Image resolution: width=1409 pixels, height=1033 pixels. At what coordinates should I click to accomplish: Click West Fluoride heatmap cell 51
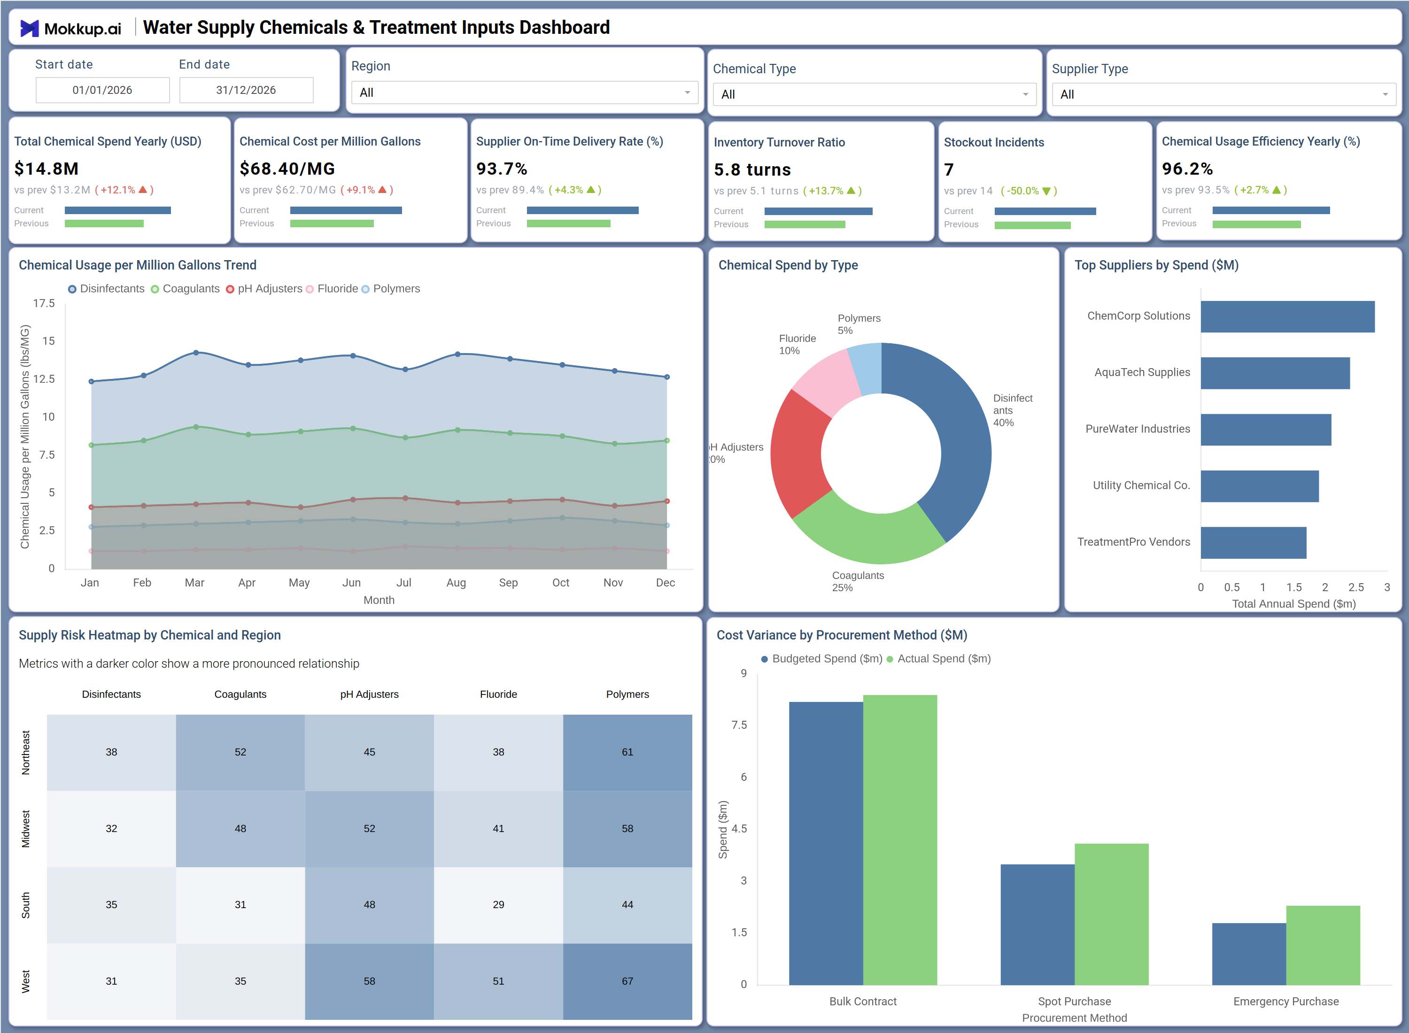point(498,981)
